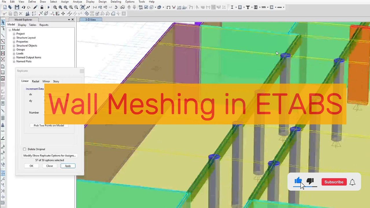The image size is (370, 208).
Task: Open the Assign menu
Action: click(65, 2)
